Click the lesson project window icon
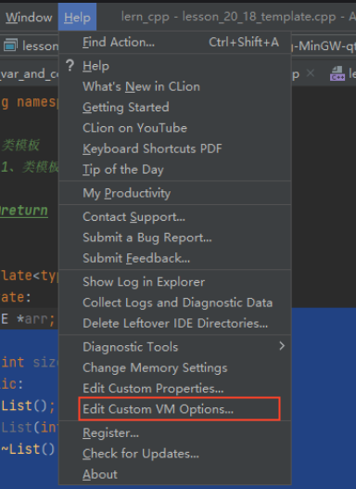The width and height of the screenshot is (356, 489). pyautogui.click(x=10, y=45)
